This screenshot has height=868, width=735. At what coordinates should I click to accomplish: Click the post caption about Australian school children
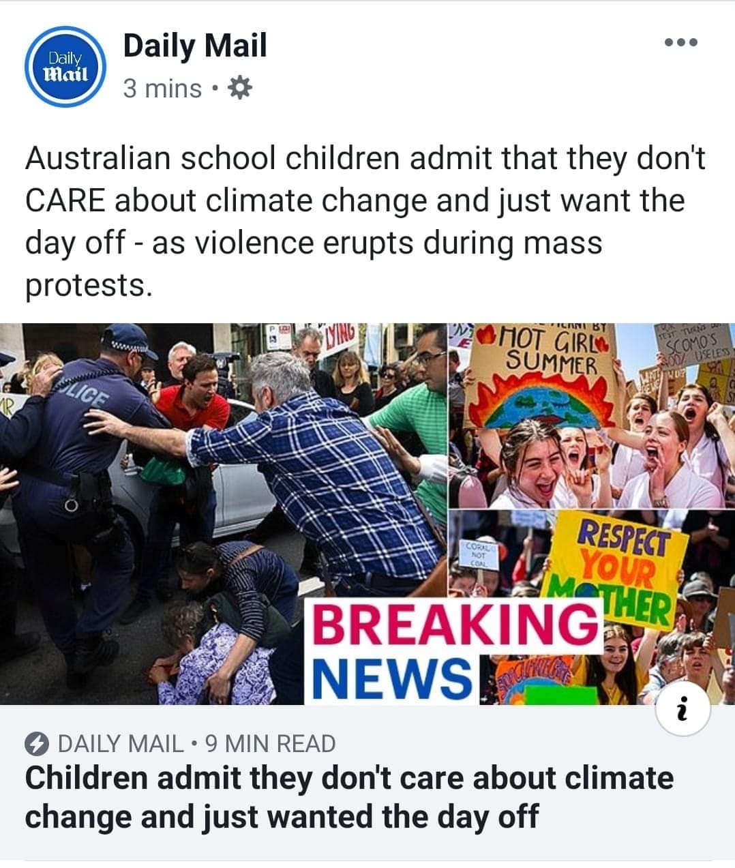365,222
